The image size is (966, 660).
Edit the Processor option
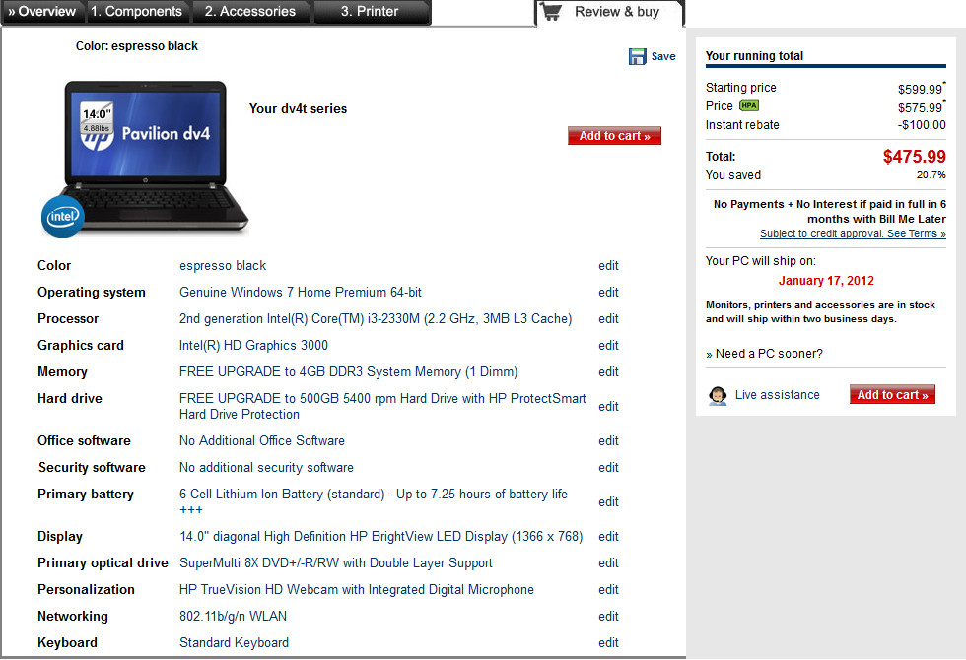[x=608, y=319]
